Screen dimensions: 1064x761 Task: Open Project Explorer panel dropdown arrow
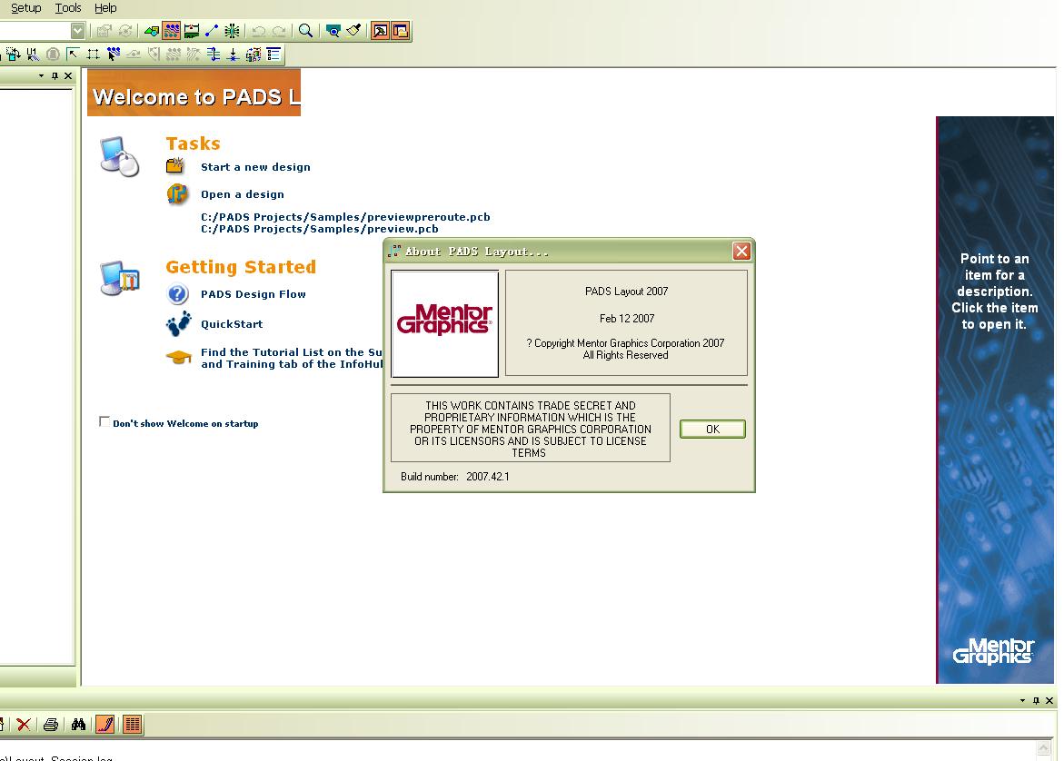click(x=42, y=76)
